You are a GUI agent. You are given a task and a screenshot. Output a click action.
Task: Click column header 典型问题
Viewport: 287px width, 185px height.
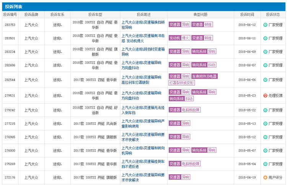(201, 15)
